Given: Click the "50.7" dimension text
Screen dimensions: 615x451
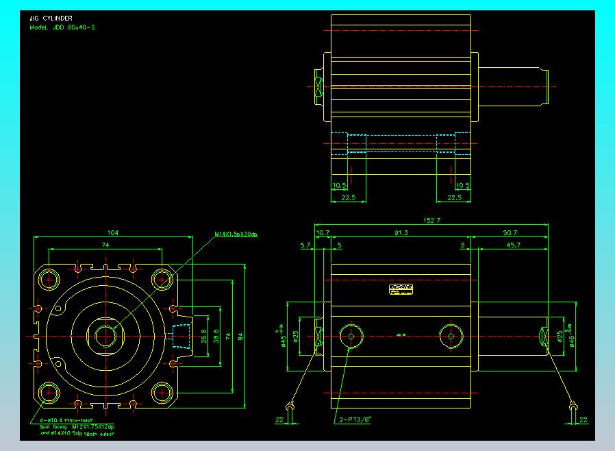Looking at the screenshot, I should (510, 233).
